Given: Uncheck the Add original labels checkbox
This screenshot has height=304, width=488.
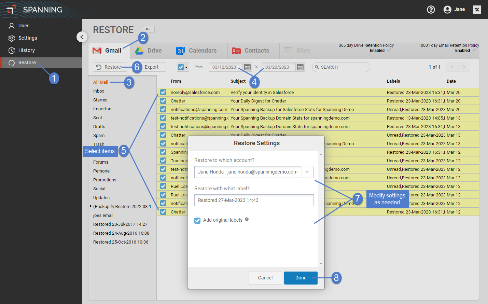Looking at the screenshot, I should pos(197,220).
